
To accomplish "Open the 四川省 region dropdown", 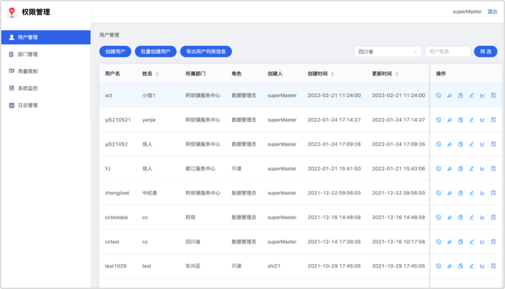I will [x=387, y=51].
